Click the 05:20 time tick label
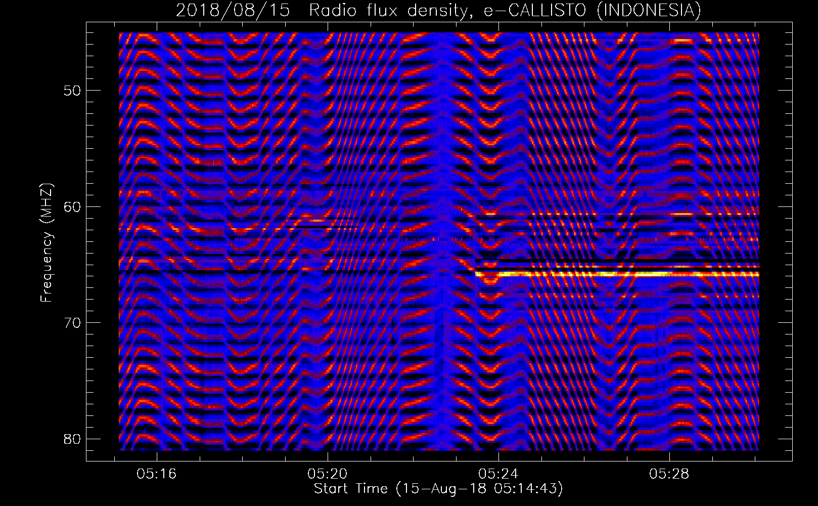Viewport: 818px width, 506px height. [328, 474]
